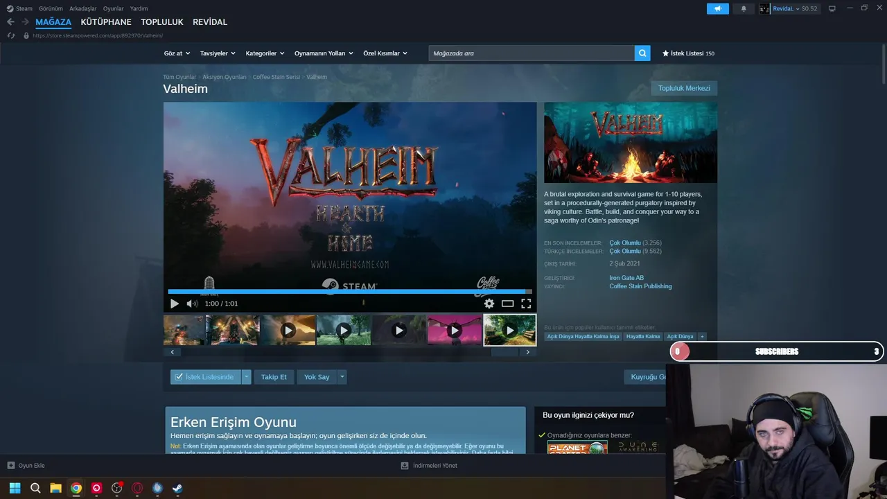This screenshot has height=499, width=887.
Task: Open Kategoriler dropdown menu
Action: tap(265, 53)
